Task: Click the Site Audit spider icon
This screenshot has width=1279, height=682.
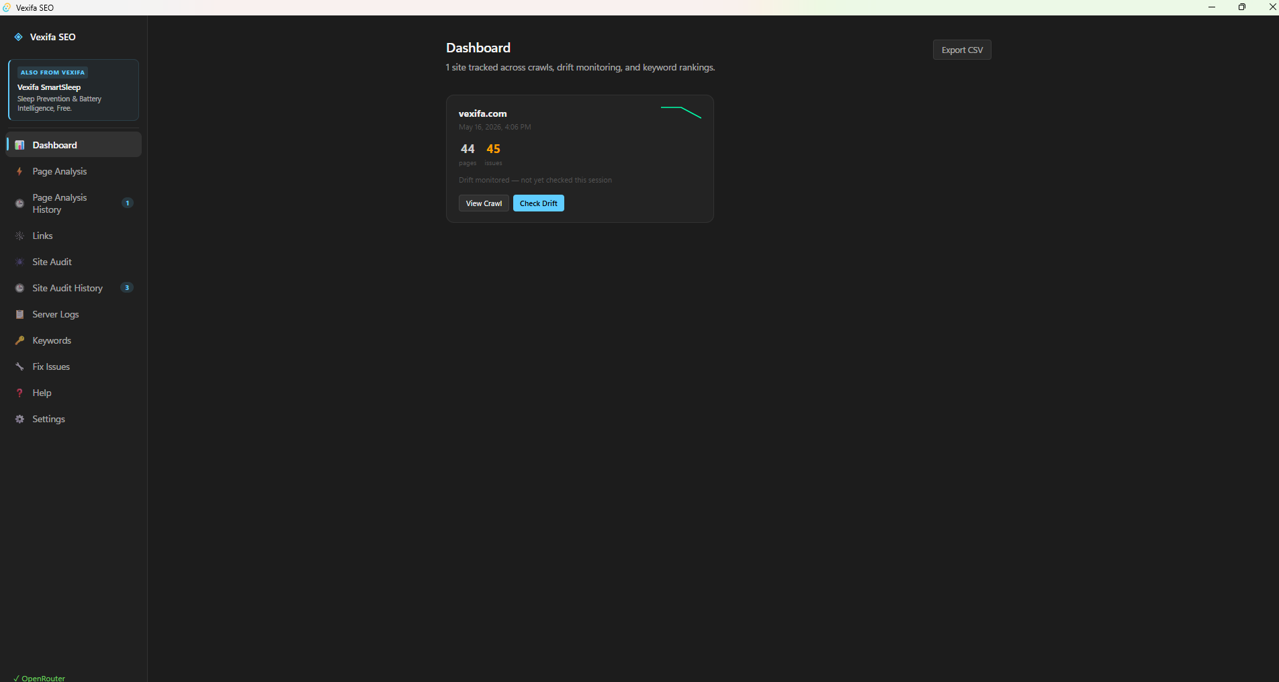Action: (19, 262)
